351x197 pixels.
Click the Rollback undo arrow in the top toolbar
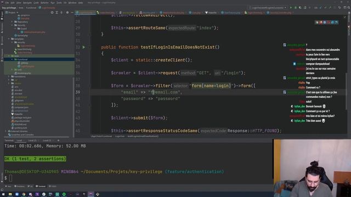point(339,8)
